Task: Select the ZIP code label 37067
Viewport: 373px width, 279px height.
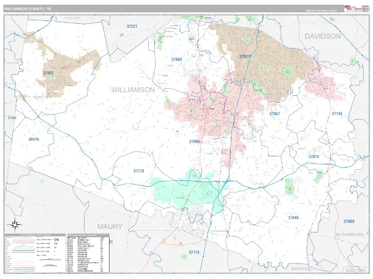Action: coord(275,114)
